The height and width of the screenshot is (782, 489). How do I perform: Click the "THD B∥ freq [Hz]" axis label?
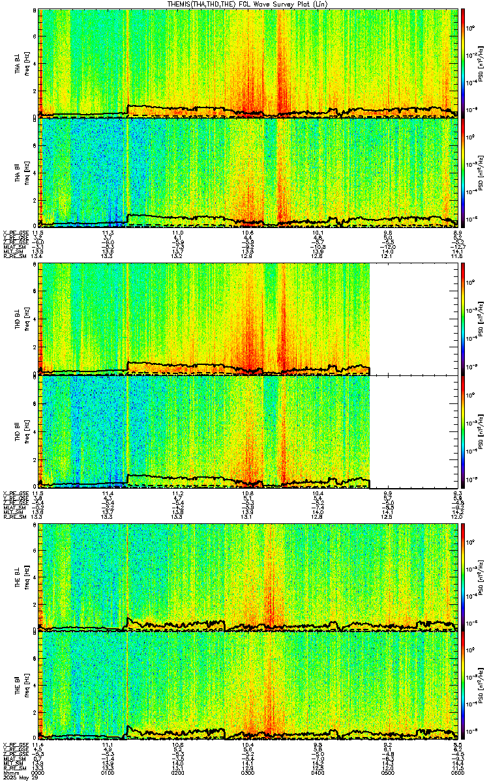(x=21, y=431)
